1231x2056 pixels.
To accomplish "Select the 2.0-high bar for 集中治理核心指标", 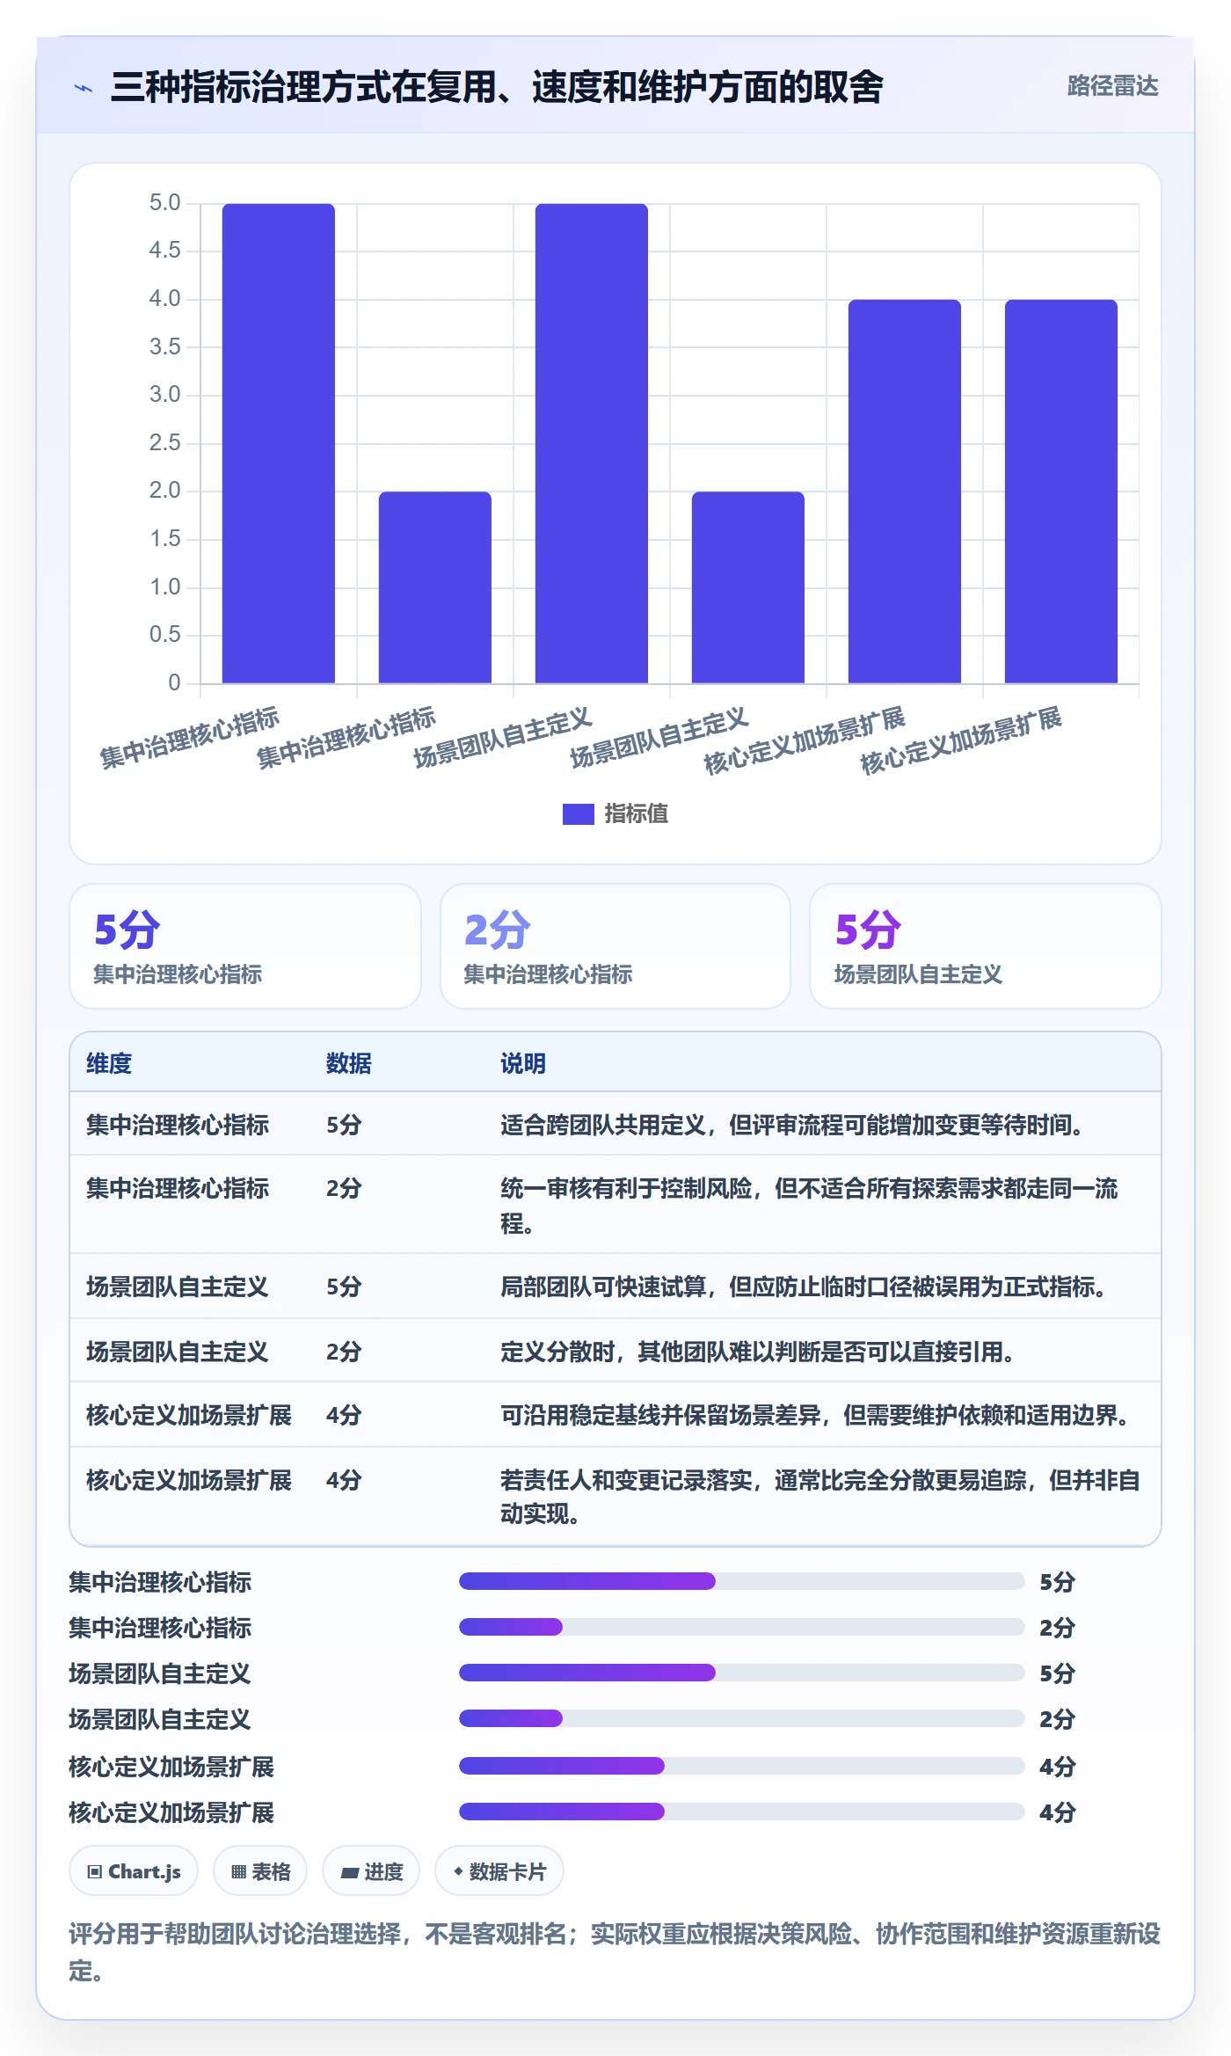I will (x=435, y=587).
